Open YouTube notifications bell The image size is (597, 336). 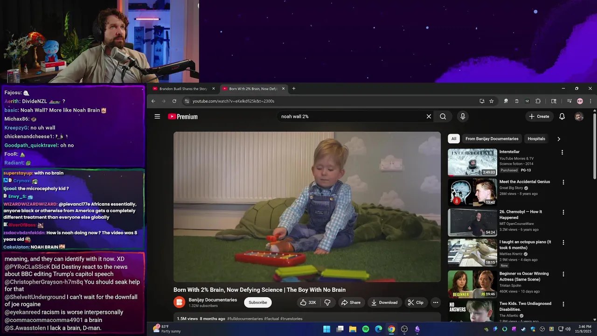tap(562, 117)
